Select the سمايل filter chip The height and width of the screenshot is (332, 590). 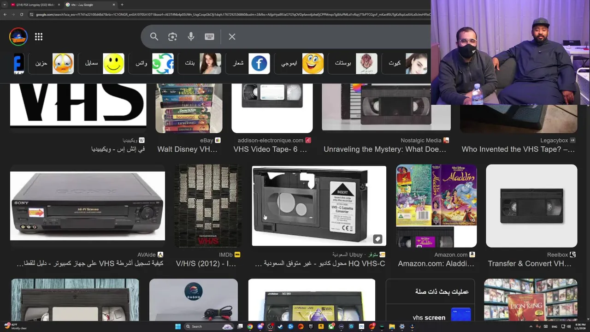tap(101, 63)
